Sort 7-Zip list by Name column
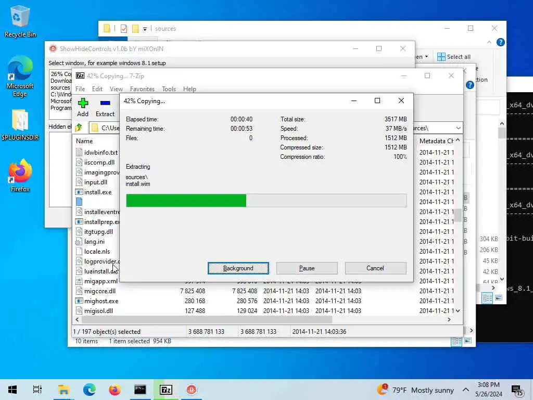 [x=84, y=141]
